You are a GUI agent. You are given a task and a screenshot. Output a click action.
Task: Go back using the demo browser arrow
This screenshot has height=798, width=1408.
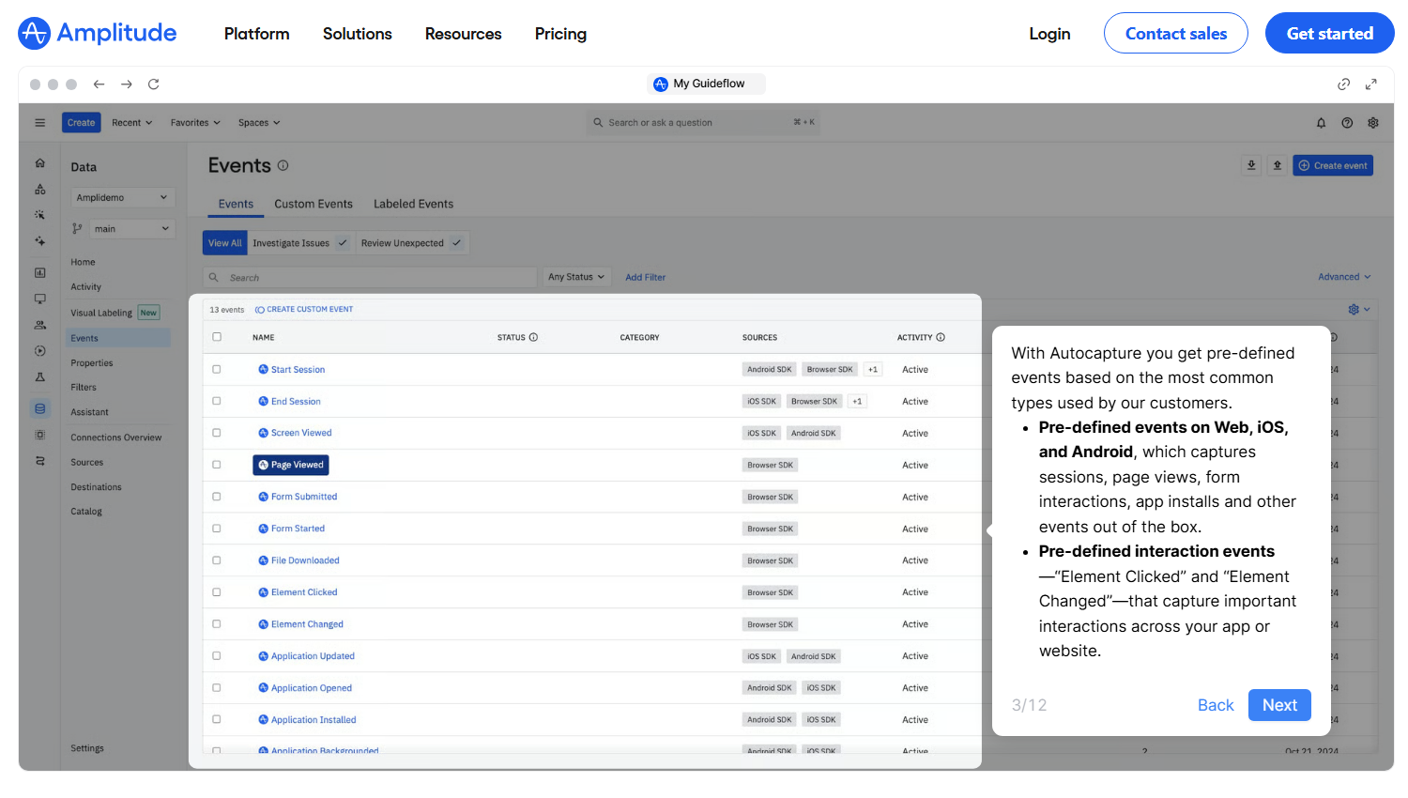tap(99, 84)
